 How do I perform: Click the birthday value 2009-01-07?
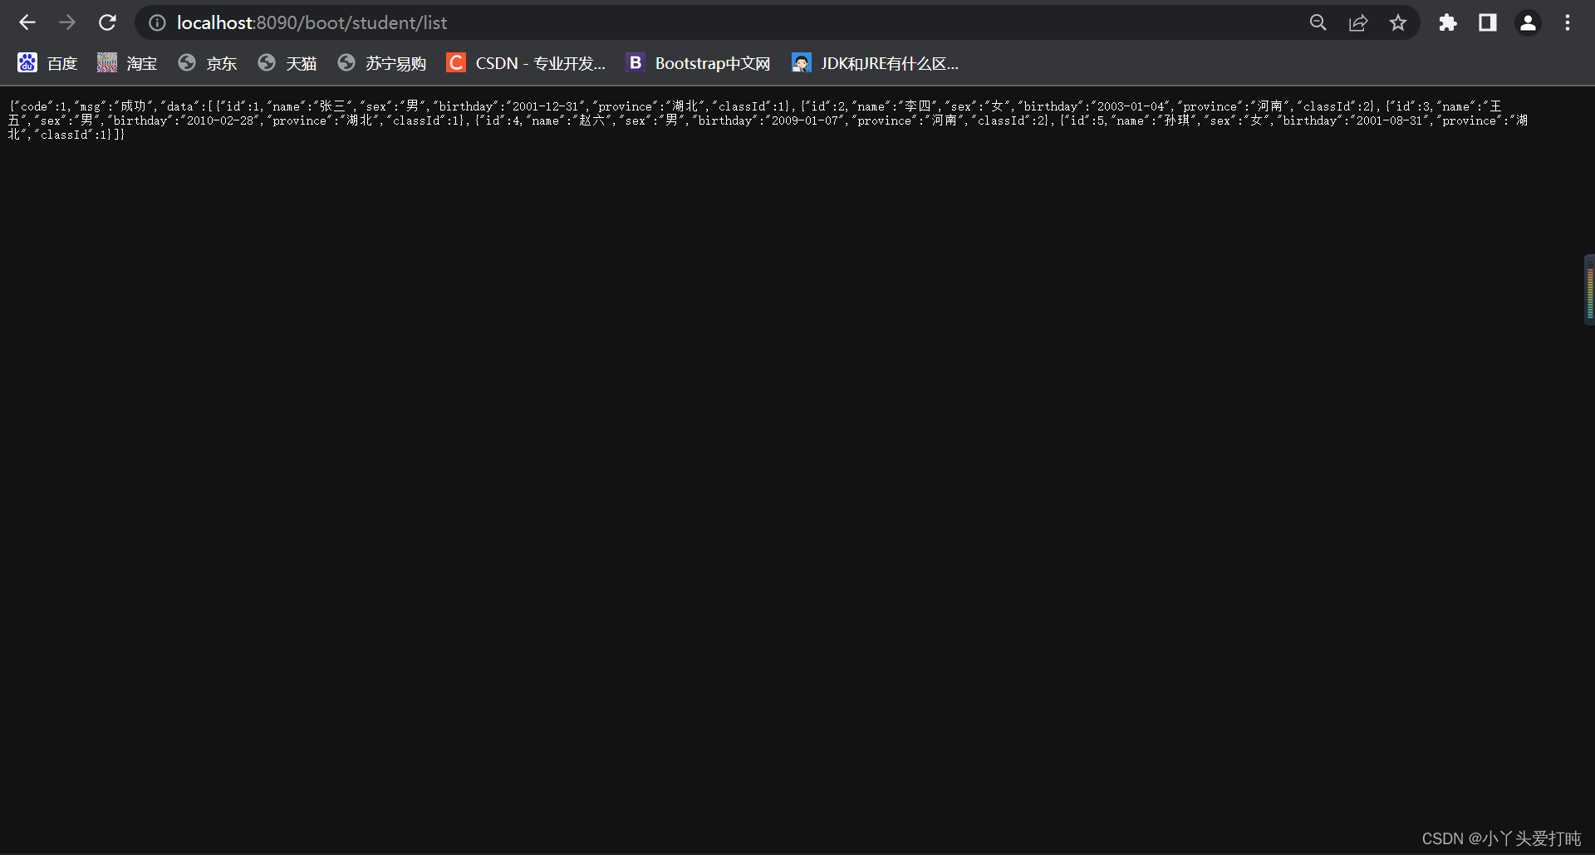coord(805,120)
